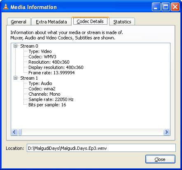Select the 'Codec: WMV3' row
Image resolution: width=182 pixels, height=170 pixels.
coord(42,57)
